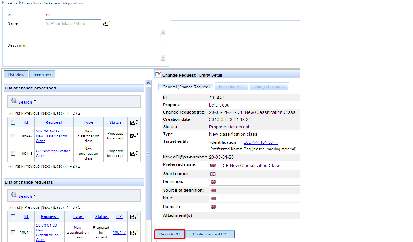Expand Search dropdown in change requests list

pos(35,196)
